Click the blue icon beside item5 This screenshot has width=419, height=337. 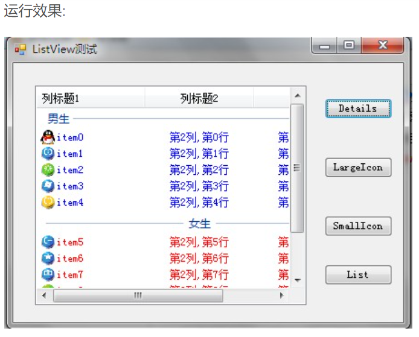48,242
